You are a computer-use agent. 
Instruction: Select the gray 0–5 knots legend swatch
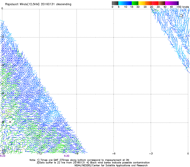115,3
